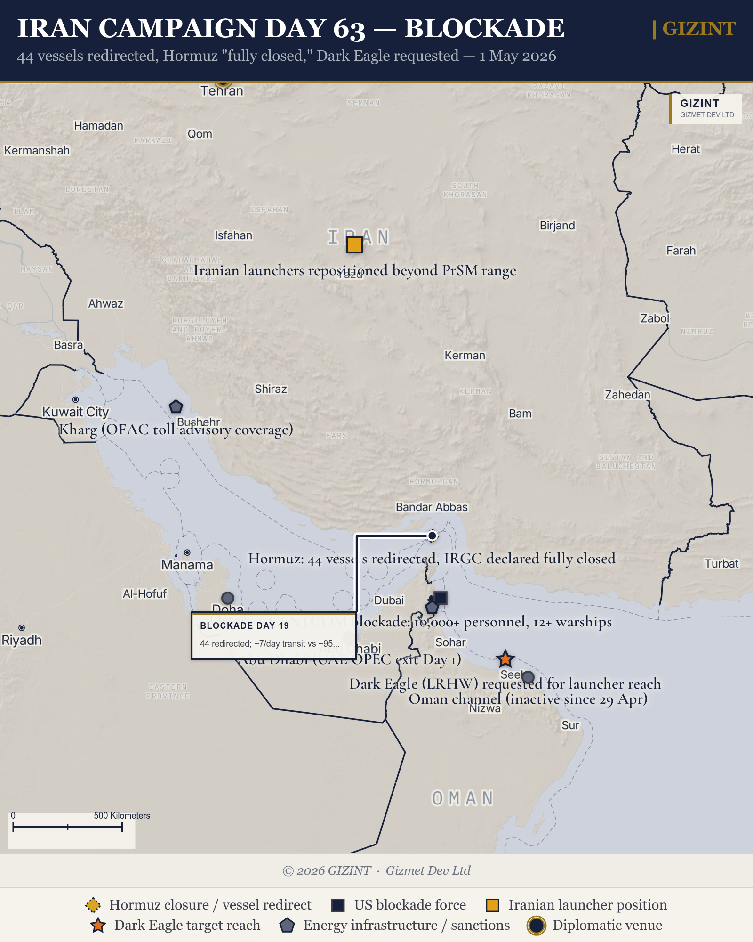The image size is (753, 942).
Task: Click the legend square for US blockade force
Action: tap(338, 905)
